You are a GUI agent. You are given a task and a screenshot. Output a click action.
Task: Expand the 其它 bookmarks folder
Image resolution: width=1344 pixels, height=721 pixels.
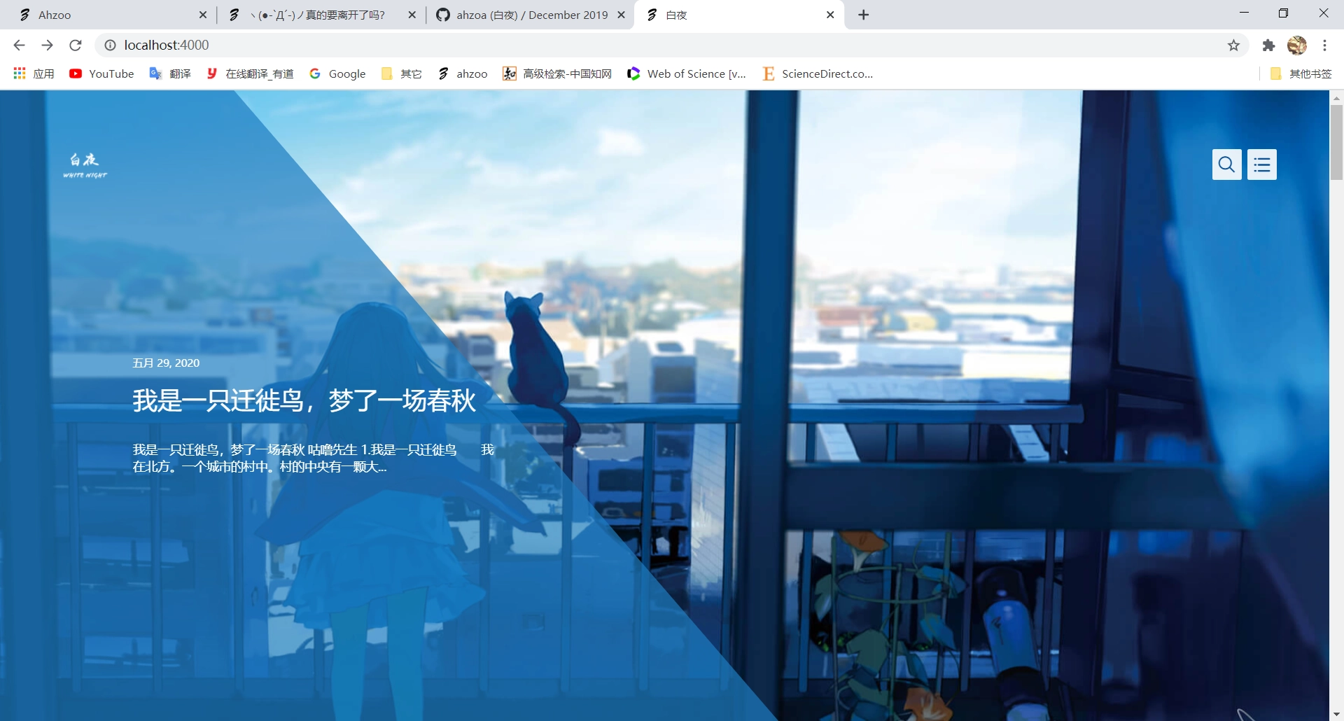(401, 73)
